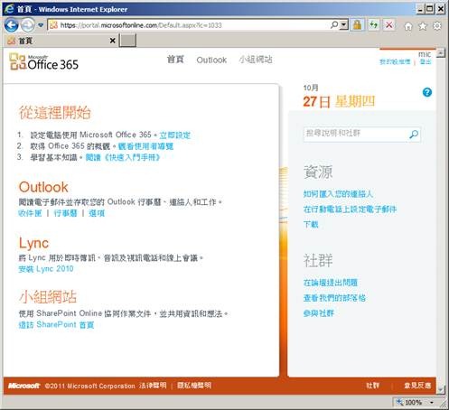Click the Microsoft logo in the footer
Screen dimensions: 449x410
point(23,386)
